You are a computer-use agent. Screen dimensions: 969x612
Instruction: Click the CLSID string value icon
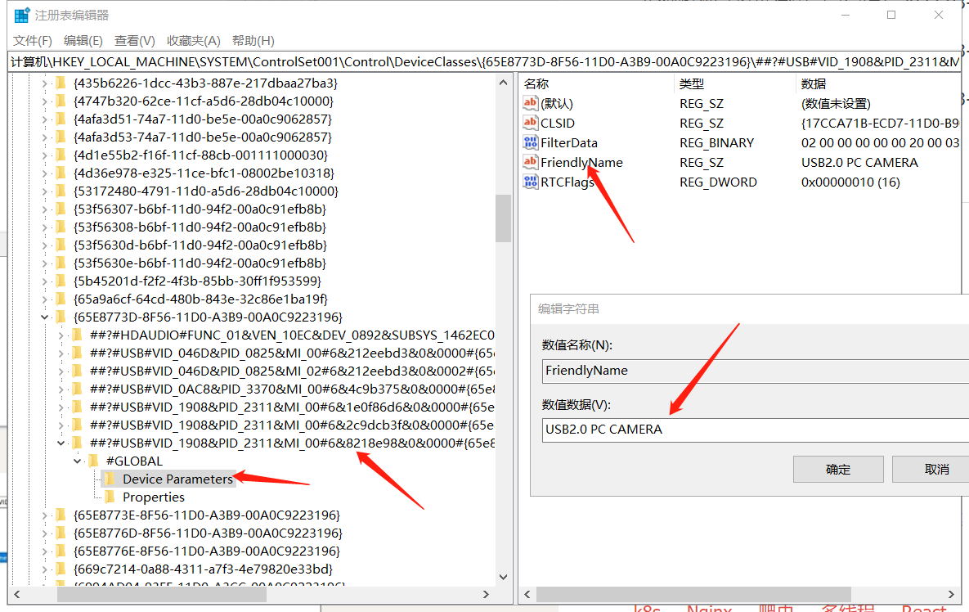point(531,123)
